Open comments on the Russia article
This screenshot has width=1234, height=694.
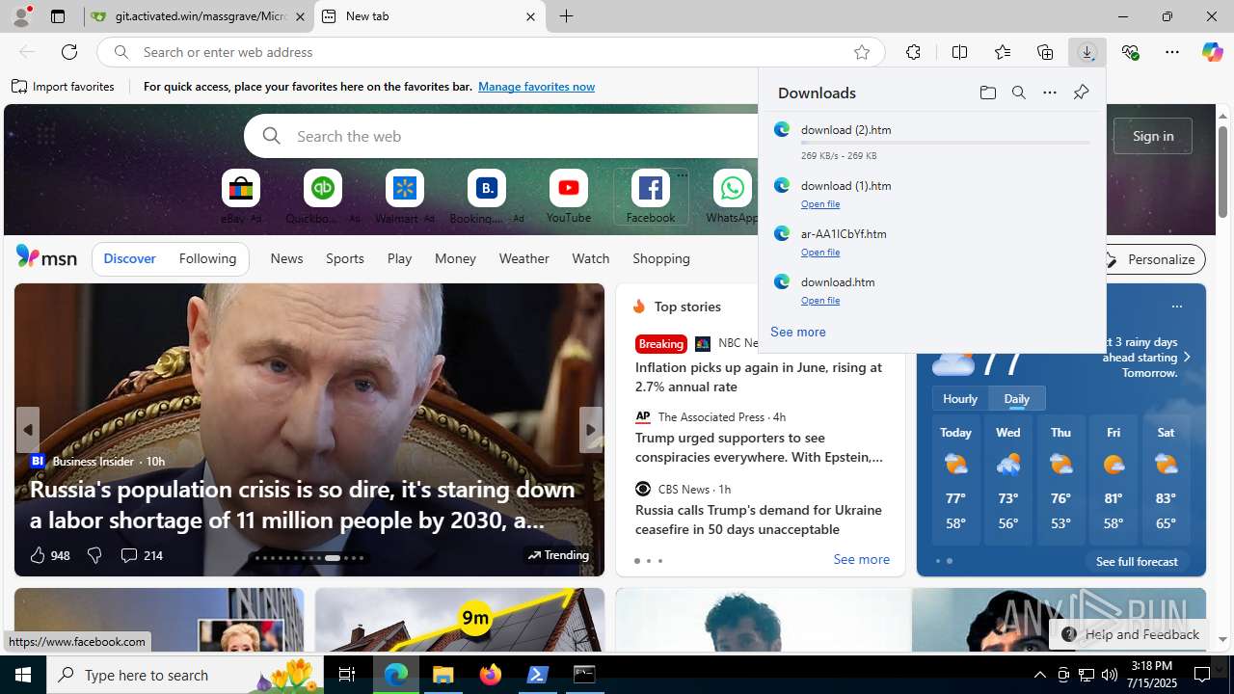click(x=141, y=555)
